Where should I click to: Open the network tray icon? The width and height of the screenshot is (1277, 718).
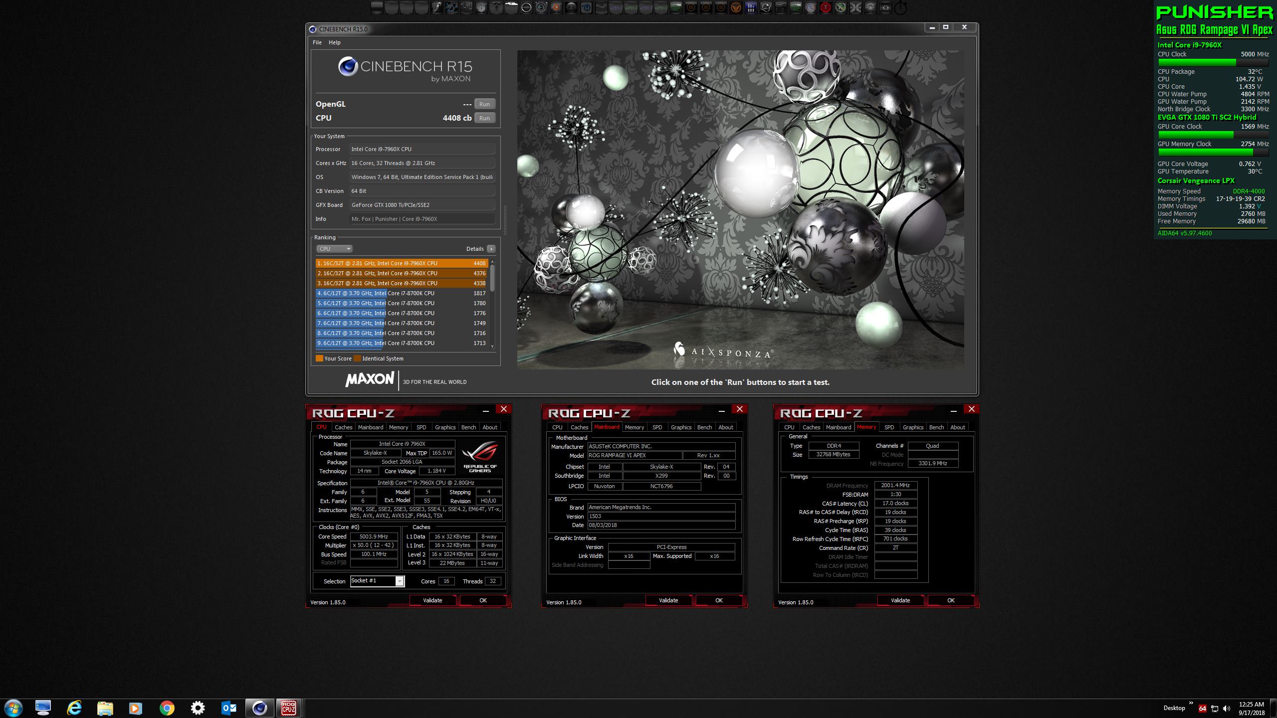tap(1215, 709)
